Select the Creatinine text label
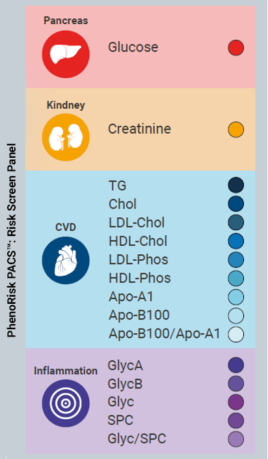The width and height of the screenshot is (268, 459). point(140,129)
